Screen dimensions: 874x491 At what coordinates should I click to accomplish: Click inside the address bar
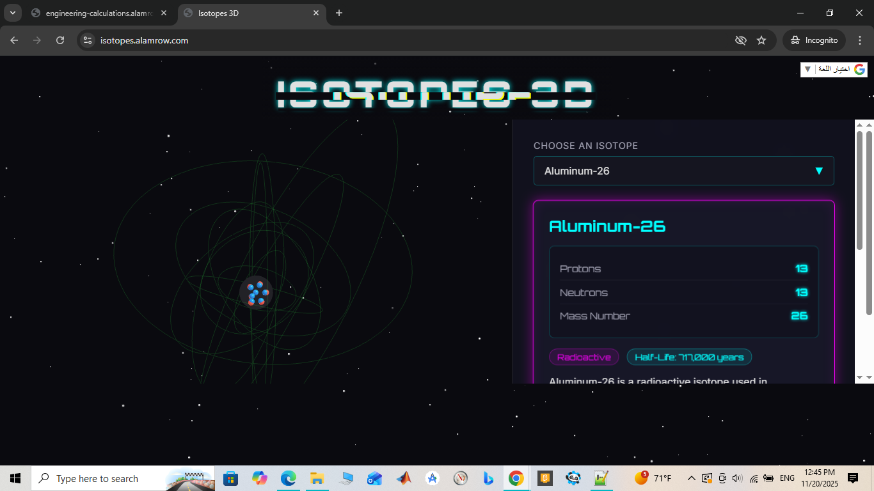[x=256, y=40]
